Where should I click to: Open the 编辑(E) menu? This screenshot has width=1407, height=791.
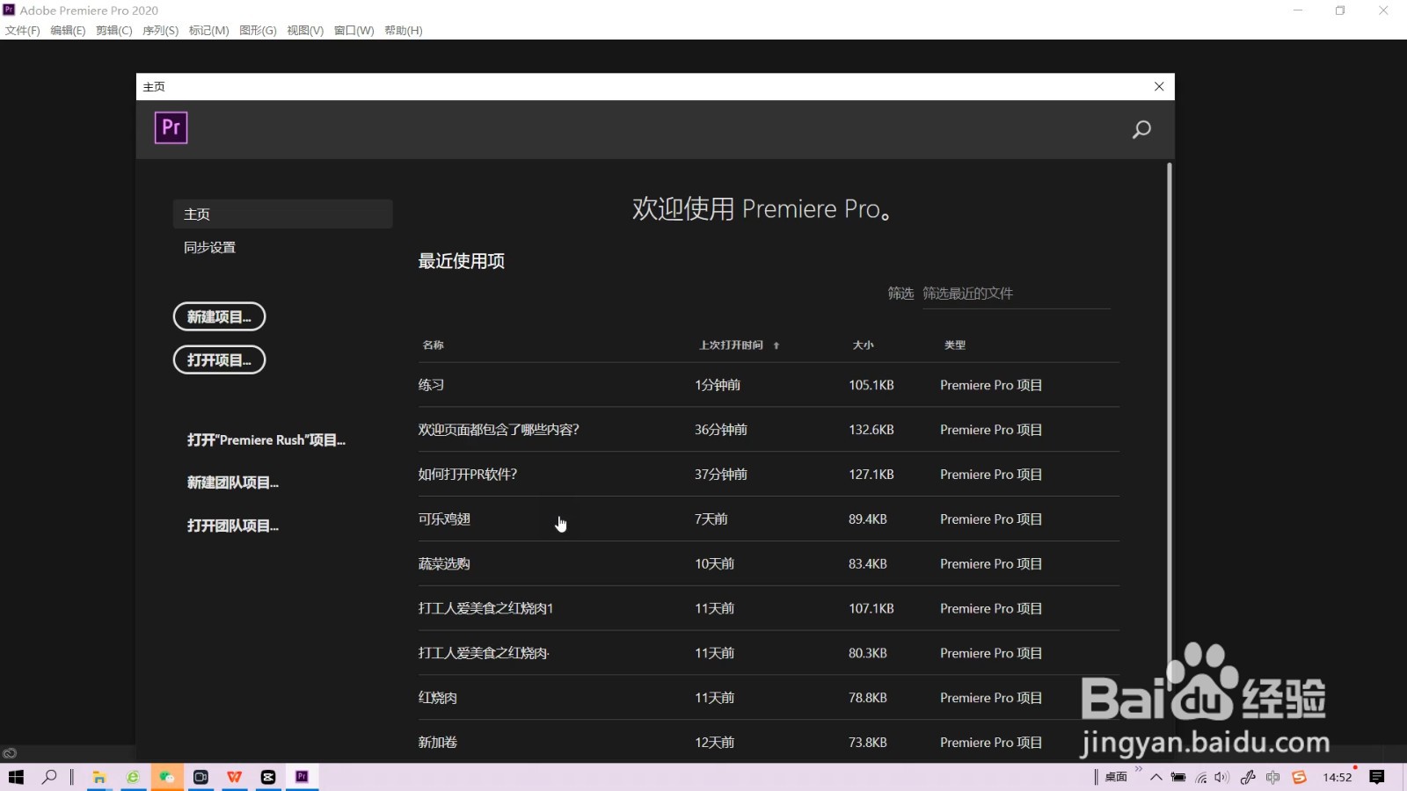(68, 31)
